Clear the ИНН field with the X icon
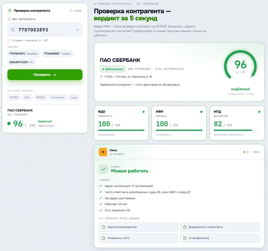Viewport: 268px width, 251px height. 77,30
